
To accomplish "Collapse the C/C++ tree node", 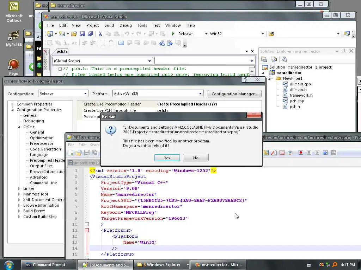I will tap(19, 127).
